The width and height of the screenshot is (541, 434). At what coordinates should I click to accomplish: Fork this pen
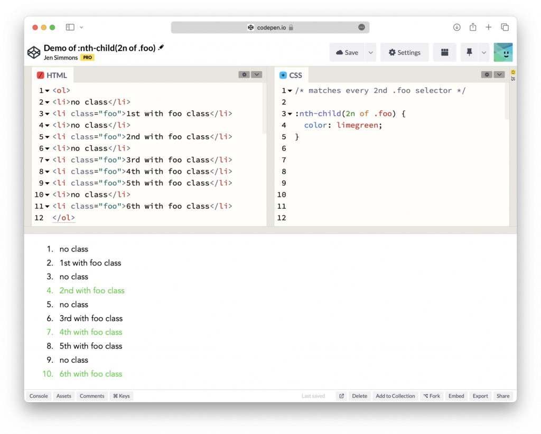[x=432, y=395]
